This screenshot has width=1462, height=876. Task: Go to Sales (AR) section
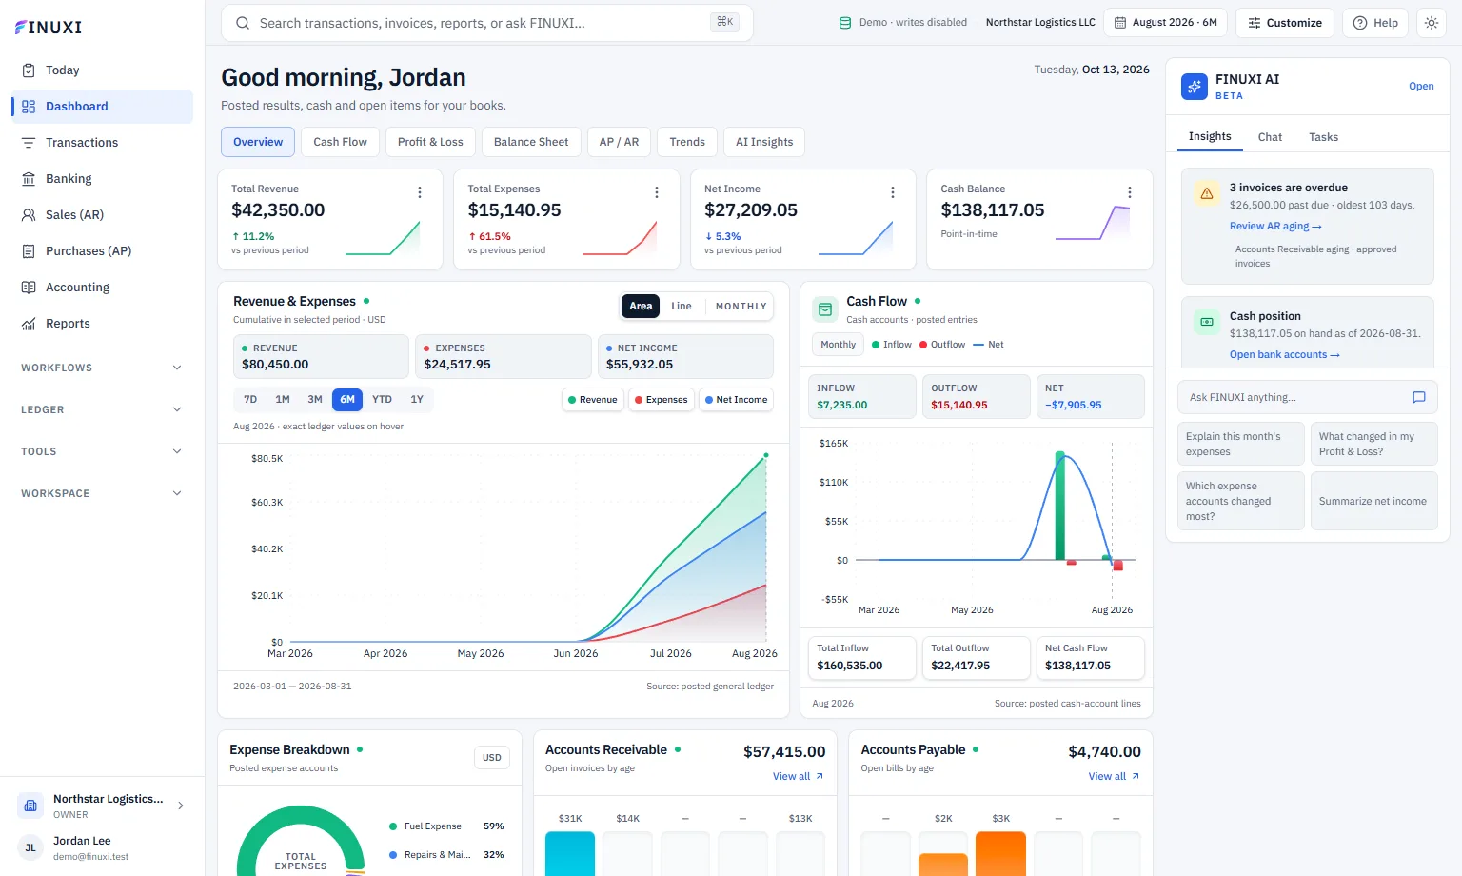point(102,215)
